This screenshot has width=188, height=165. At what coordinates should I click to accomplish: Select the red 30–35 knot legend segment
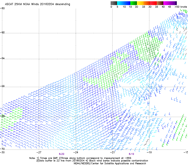point(153,3)
